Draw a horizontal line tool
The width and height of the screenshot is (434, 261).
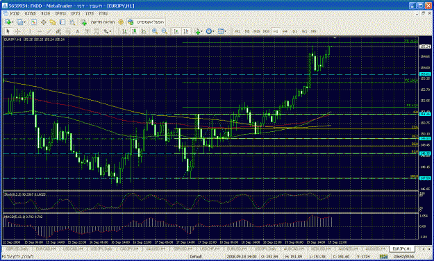pyautogui.click(x=40, y=31)
